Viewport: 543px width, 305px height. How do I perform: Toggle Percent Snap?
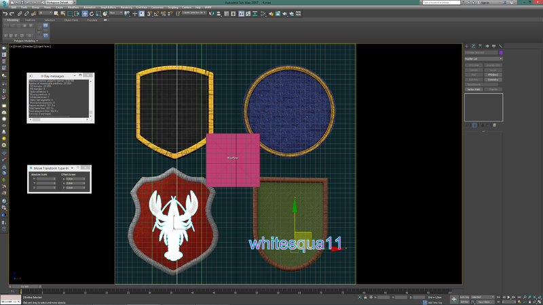[x=163, y=14]
